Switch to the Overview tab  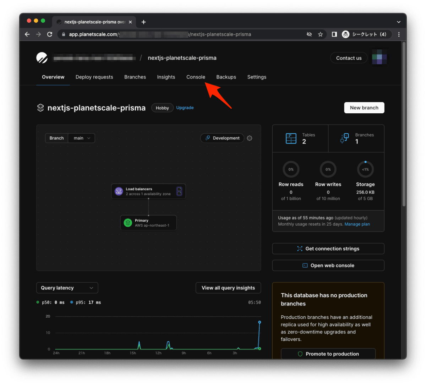click(53, 77)
